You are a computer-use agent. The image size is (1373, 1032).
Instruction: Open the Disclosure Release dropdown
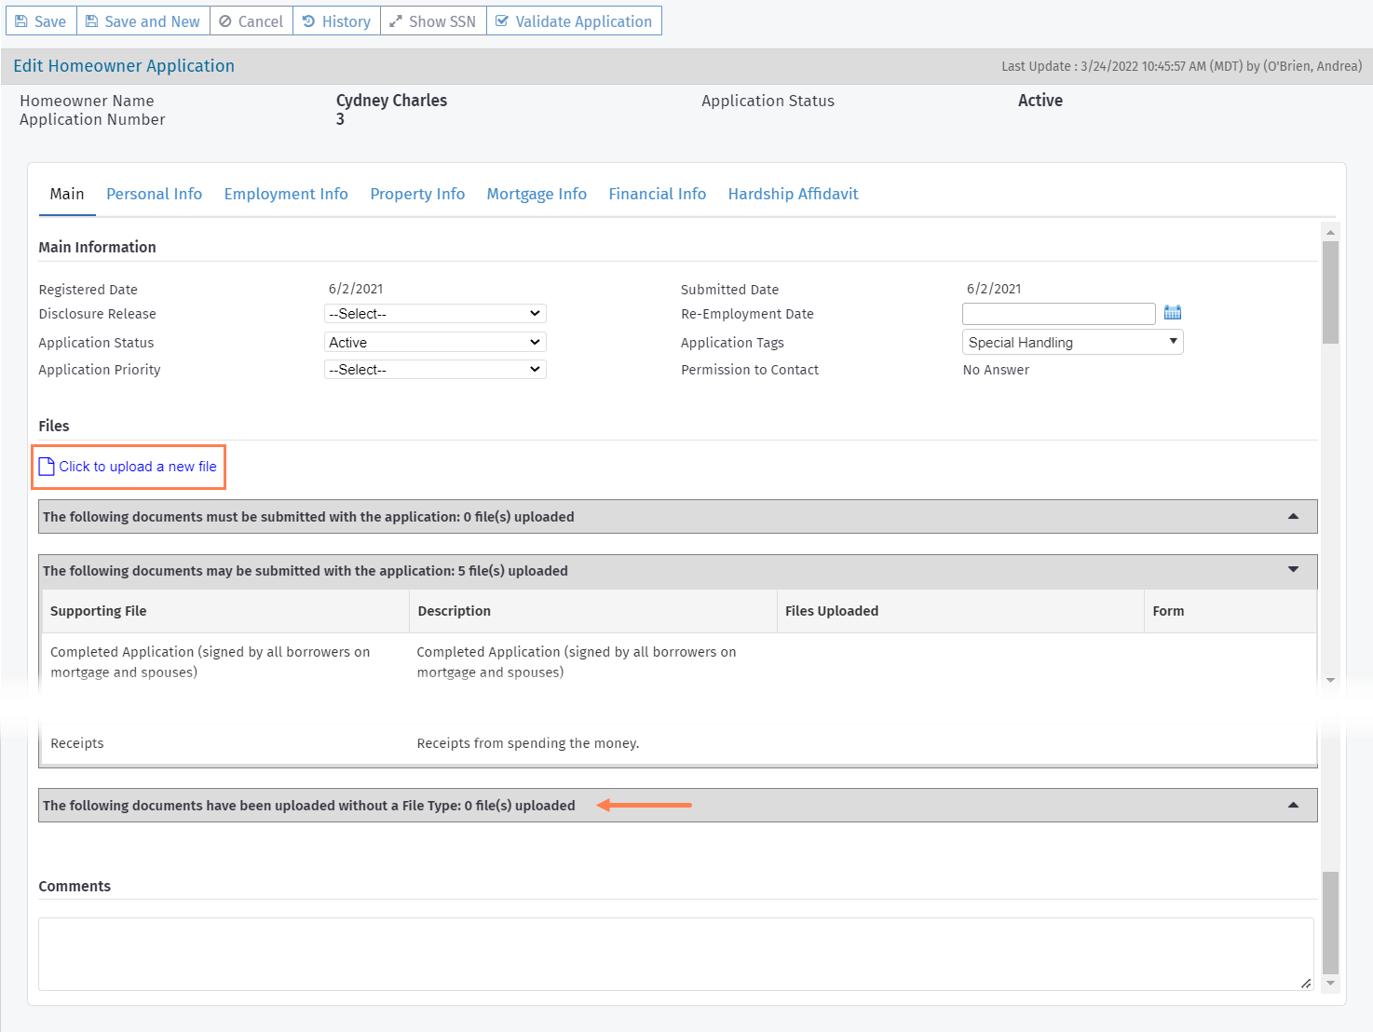pyautogui.click(x=435, y=314)
